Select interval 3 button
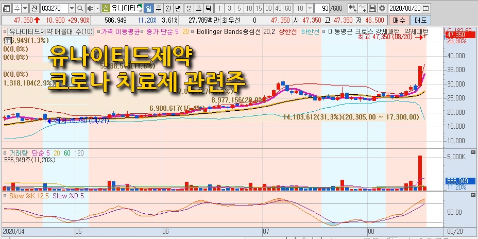Screen dimensions: 478x239 click(229, 8)
